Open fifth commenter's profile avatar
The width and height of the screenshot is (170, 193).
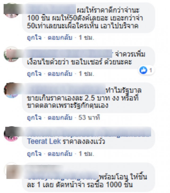[x=11, y=170]
